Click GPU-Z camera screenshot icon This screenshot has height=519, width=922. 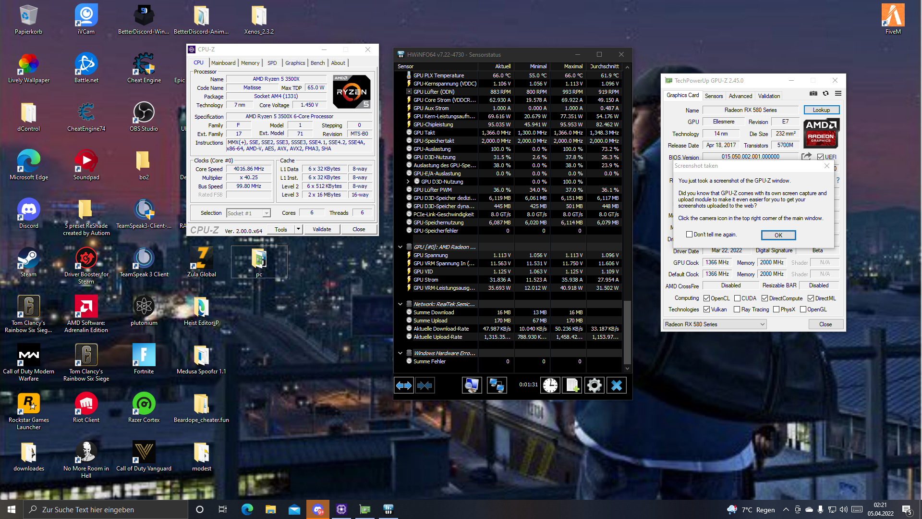[813, 94]
